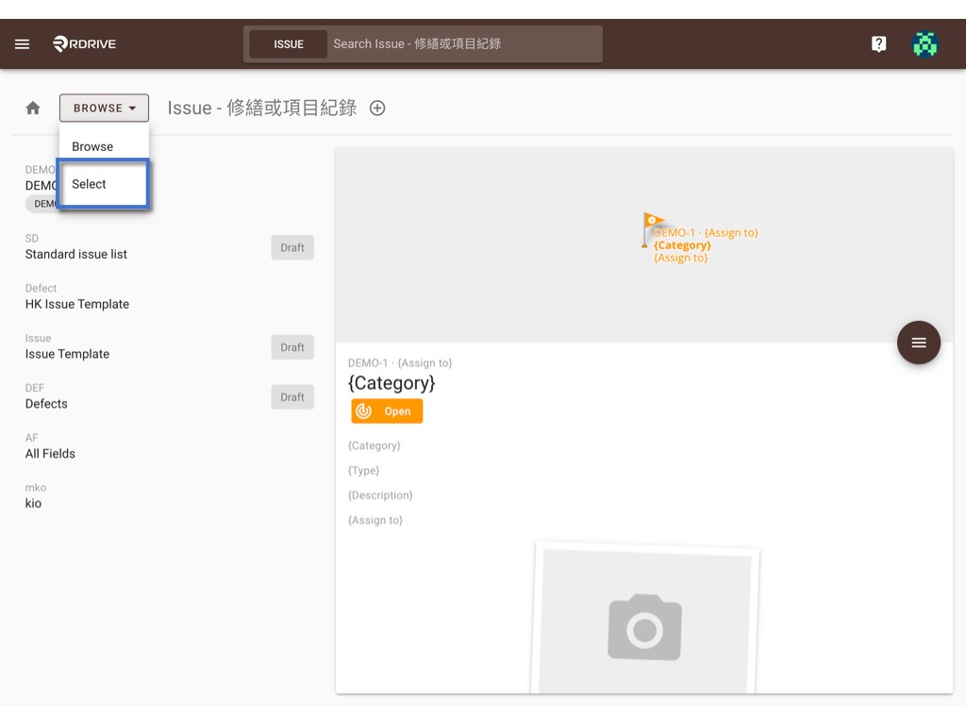Click the camera photo placeholder
This screenshot has height=725, width=966.
(x=644, y=627)
